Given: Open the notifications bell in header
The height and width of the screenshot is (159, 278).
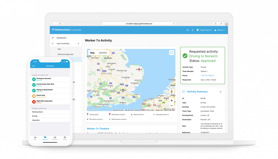Looking at the screenshot, I should click(192, 30).
